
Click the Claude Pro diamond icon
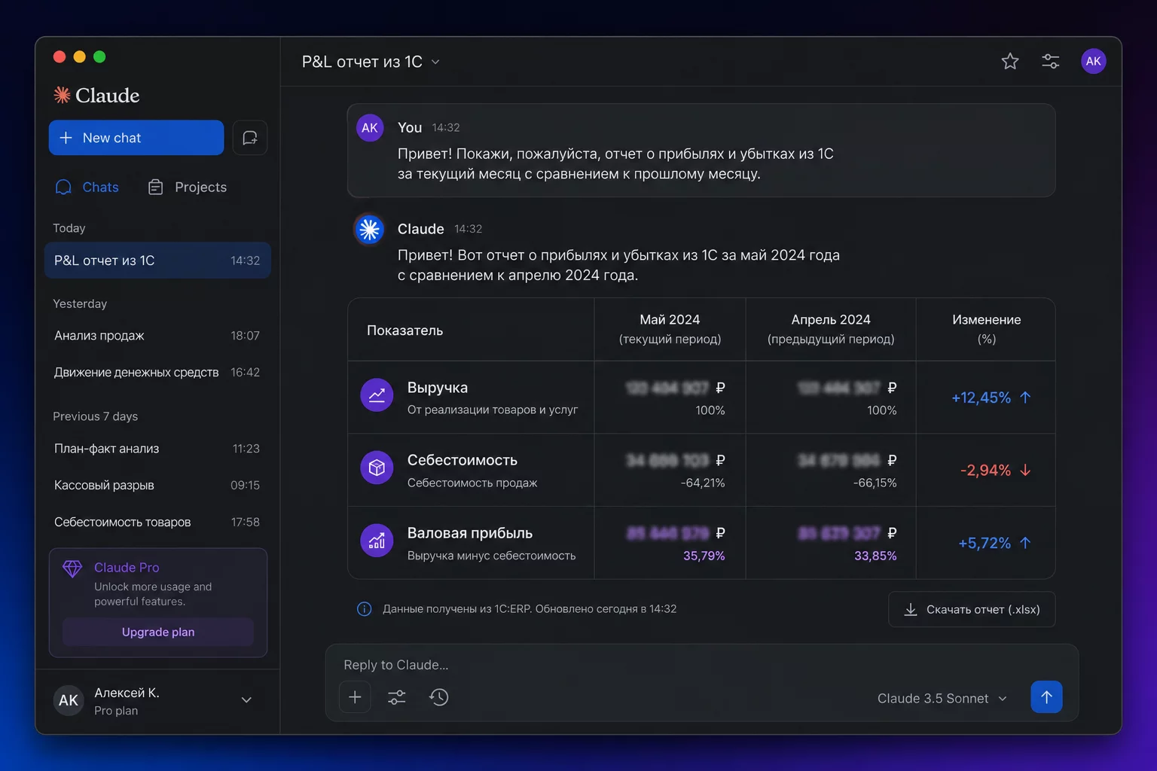click(x=72, y=568)
